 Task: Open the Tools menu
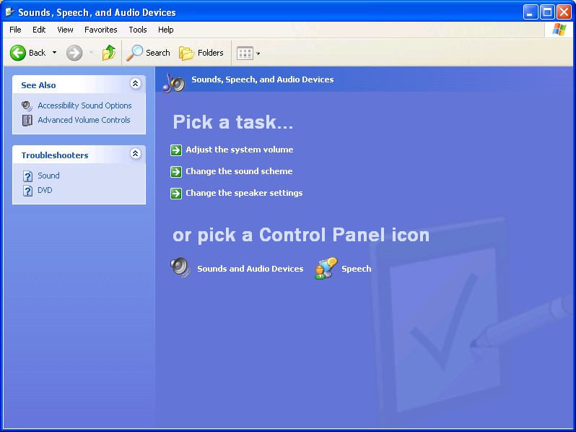[138, 30]
